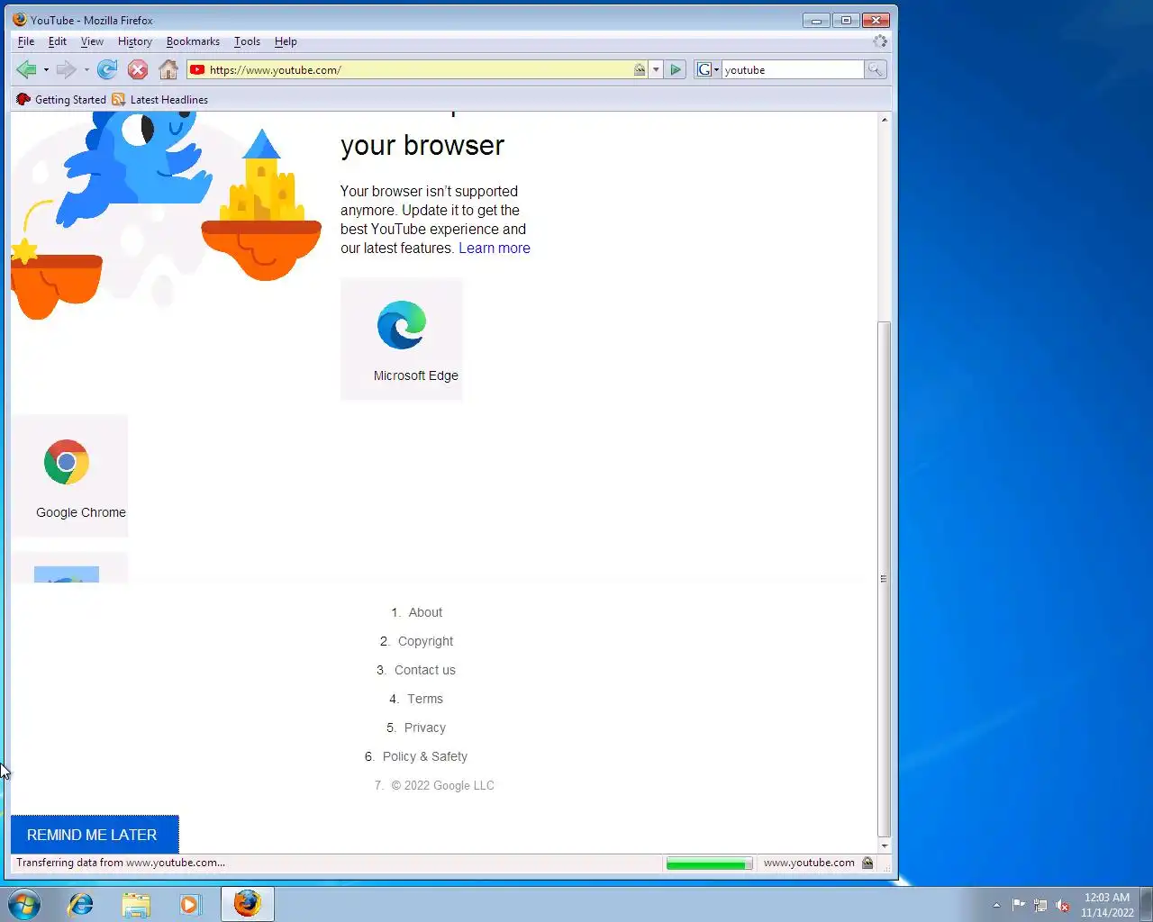
Task: Click the YouTube favicon in address bar
Action: click(x=197, y=69)
